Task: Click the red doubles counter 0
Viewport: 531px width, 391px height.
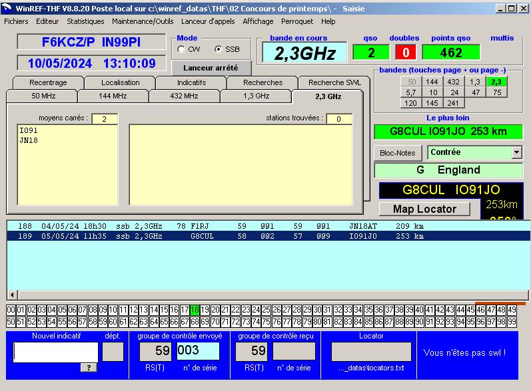Action: coord(406,53)
